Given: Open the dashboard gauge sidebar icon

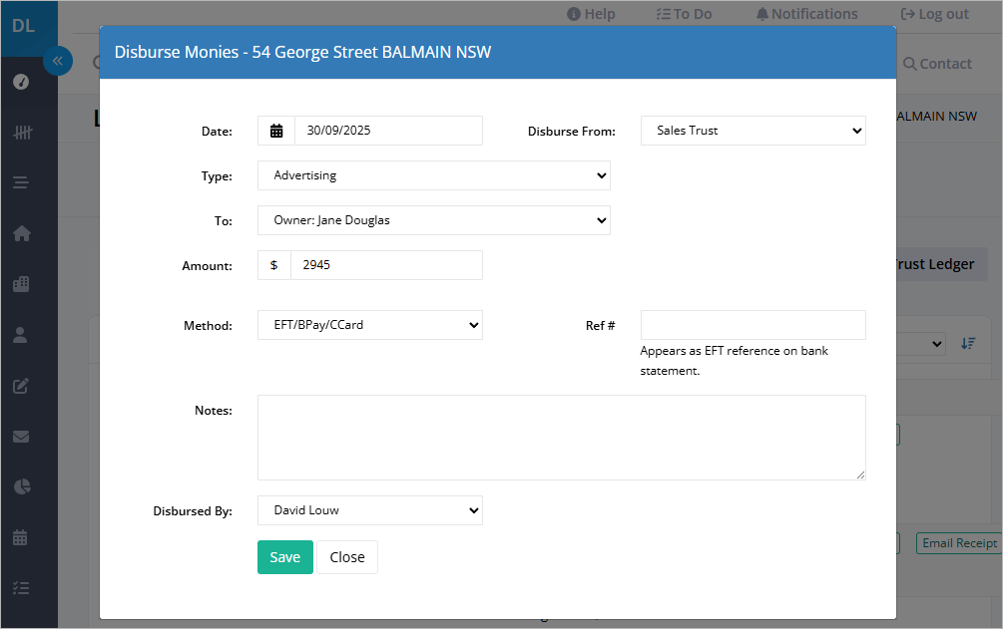Looking at the screenshot, I should tap(21, 82).
